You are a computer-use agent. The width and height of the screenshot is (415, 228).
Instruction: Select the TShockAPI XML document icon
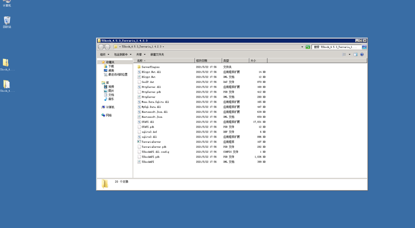click(139, 162)
